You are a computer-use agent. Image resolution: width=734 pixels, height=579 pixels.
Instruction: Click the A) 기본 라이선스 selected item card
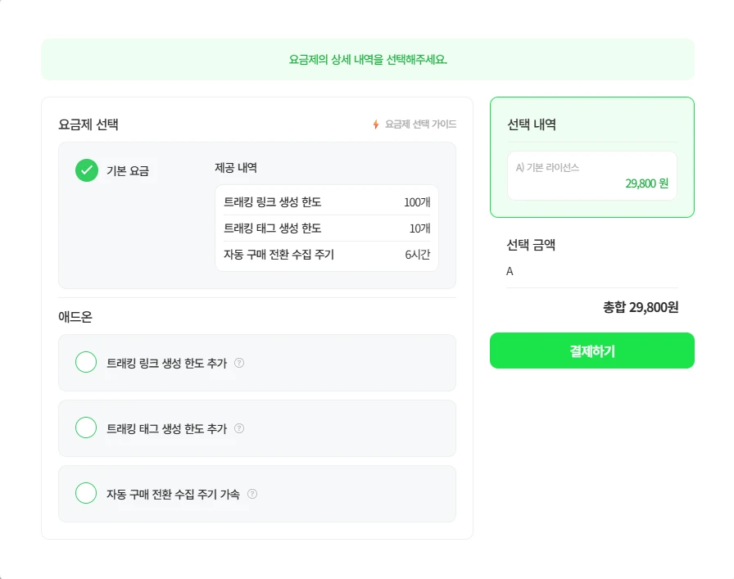point(591,175)
